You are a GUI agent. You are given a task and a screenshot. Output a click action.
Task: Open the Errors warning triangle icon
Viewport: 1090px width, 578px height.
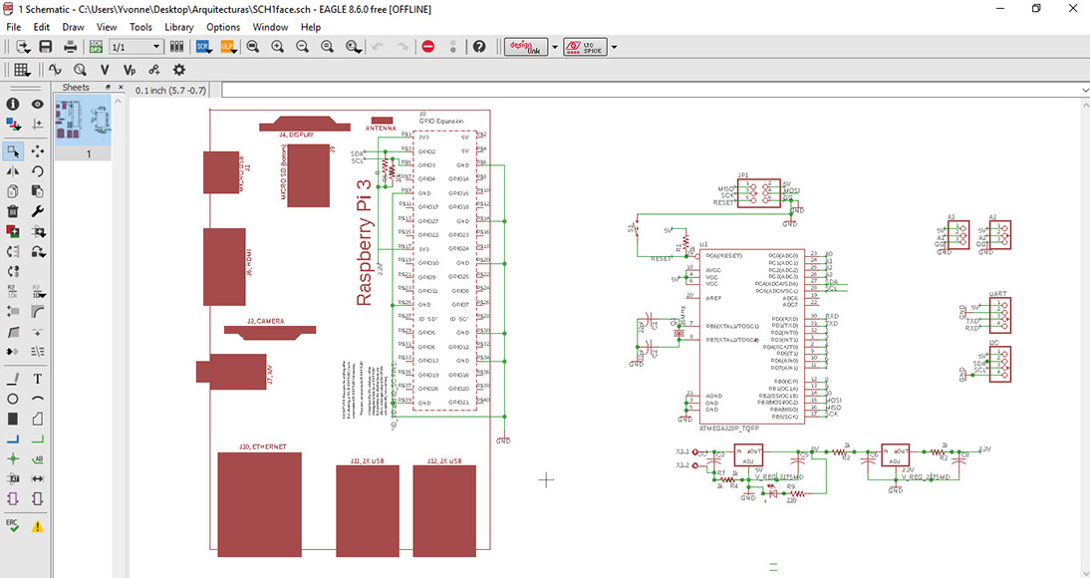click(x=38, y=526)
